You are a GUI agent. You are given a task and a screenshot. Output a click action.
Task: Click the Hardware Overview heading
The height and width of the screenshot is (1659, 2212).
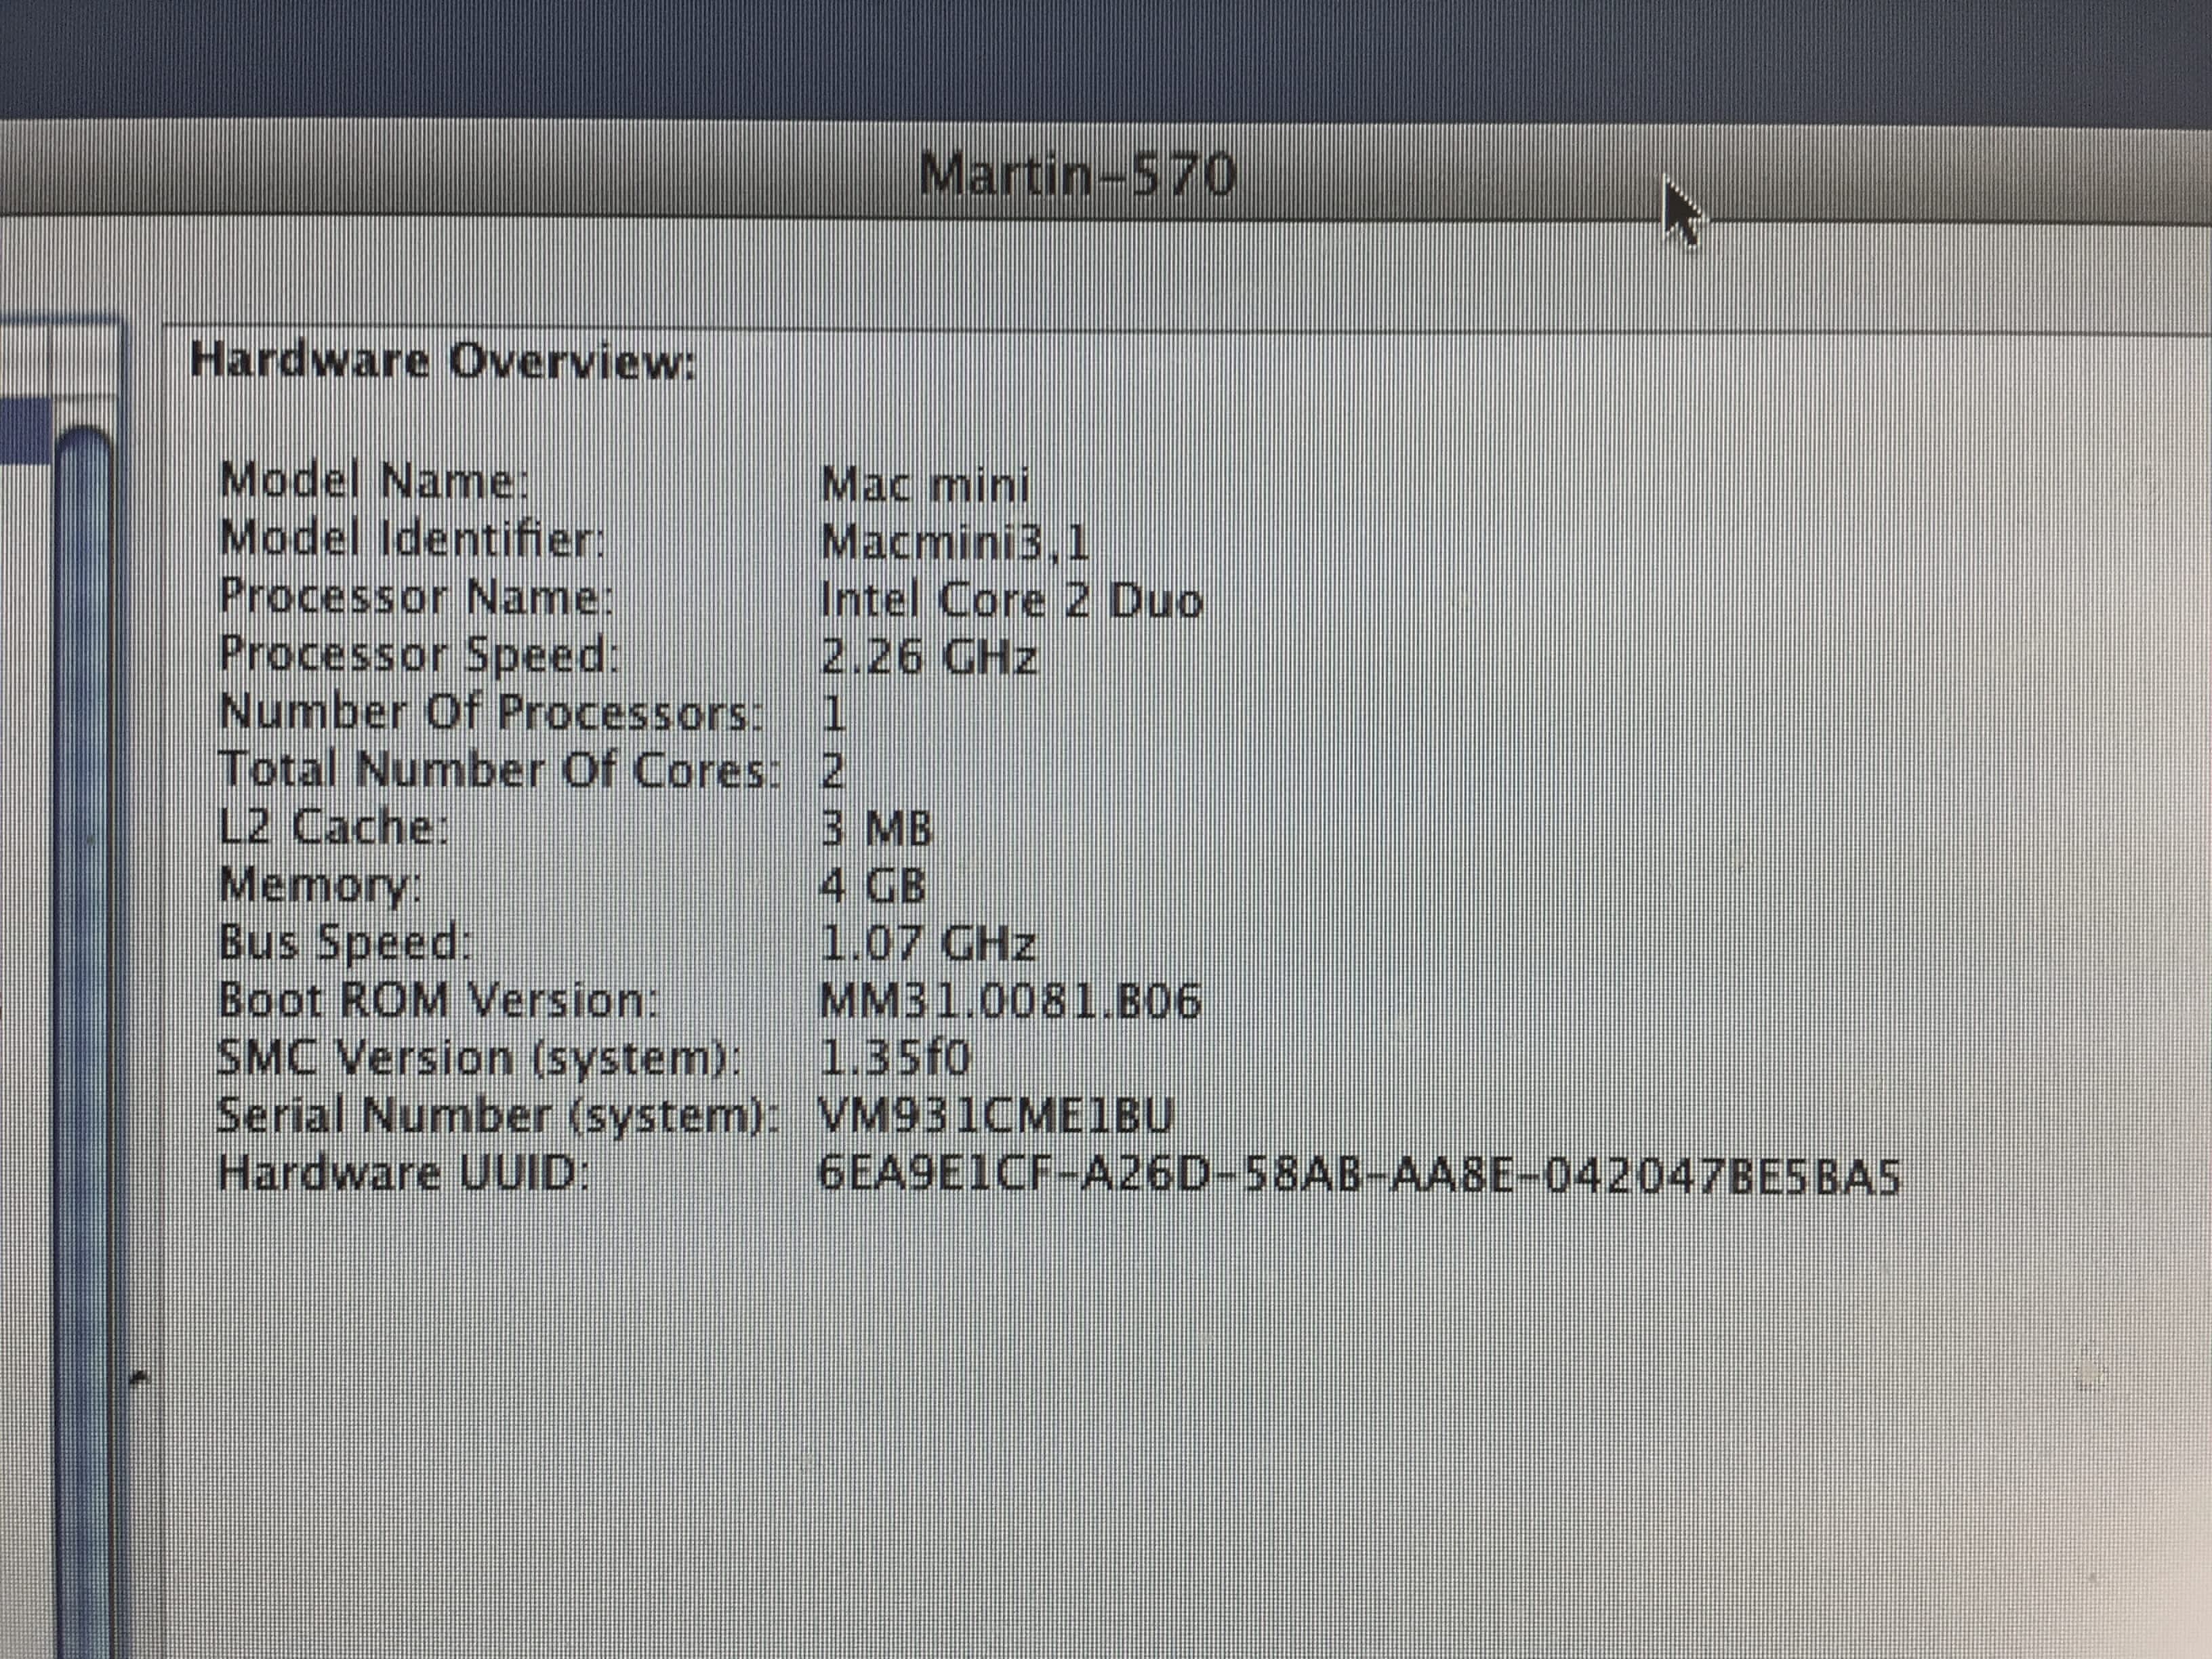pos(443,361)
